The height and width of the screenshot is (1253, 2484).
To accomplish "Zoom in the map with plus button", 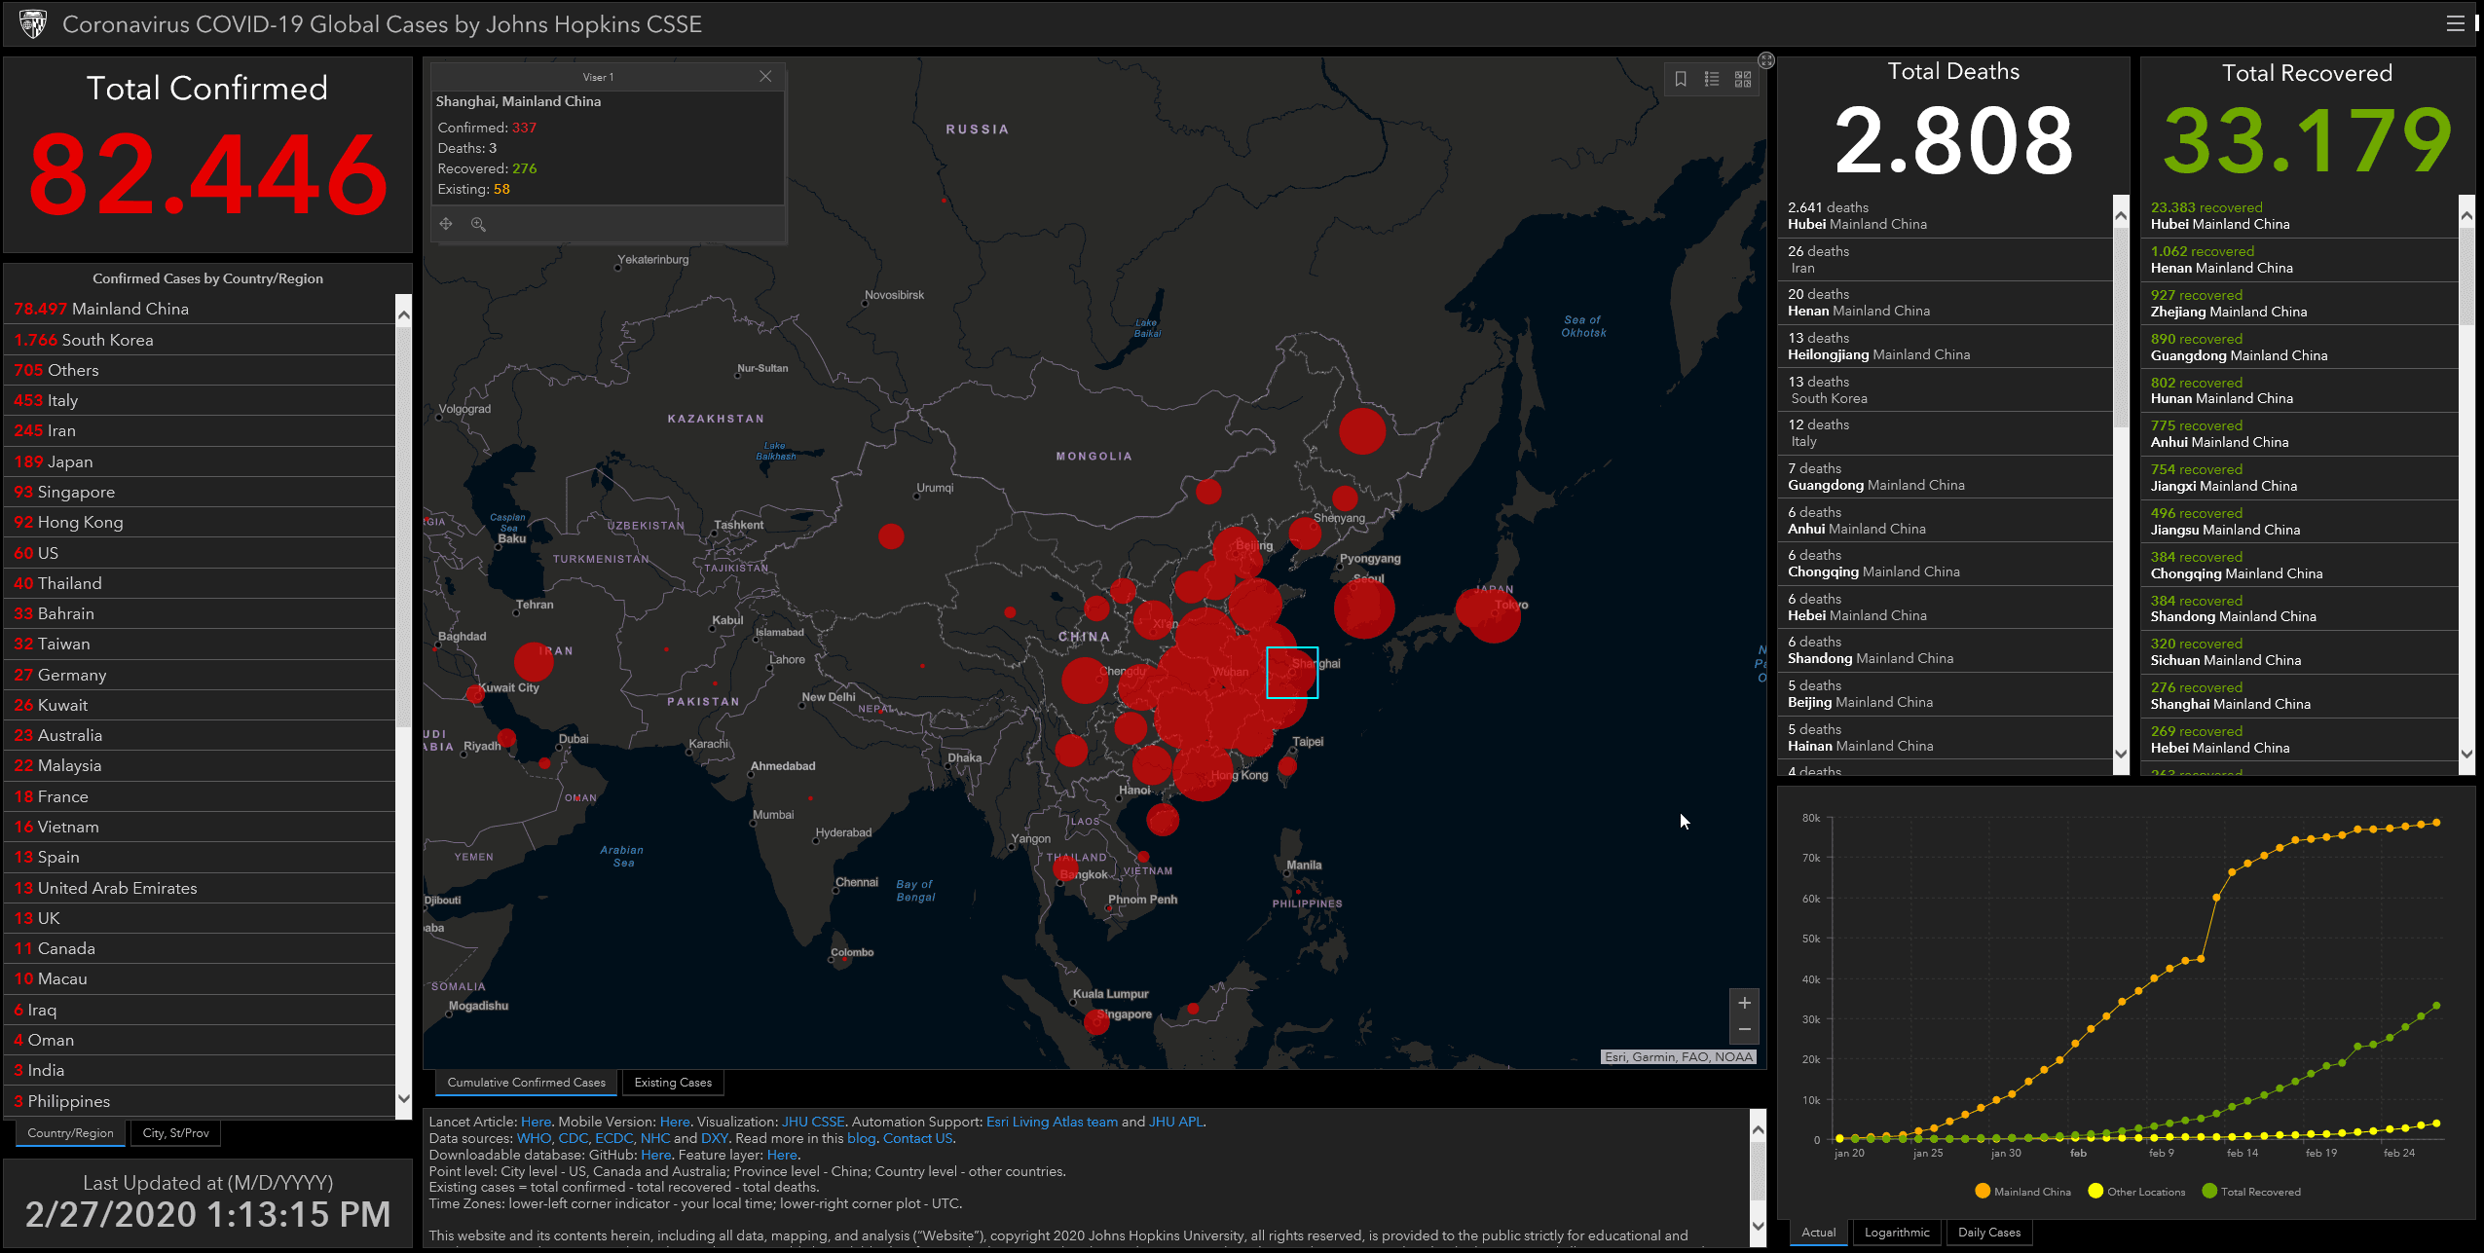I will [1744, 1003].
